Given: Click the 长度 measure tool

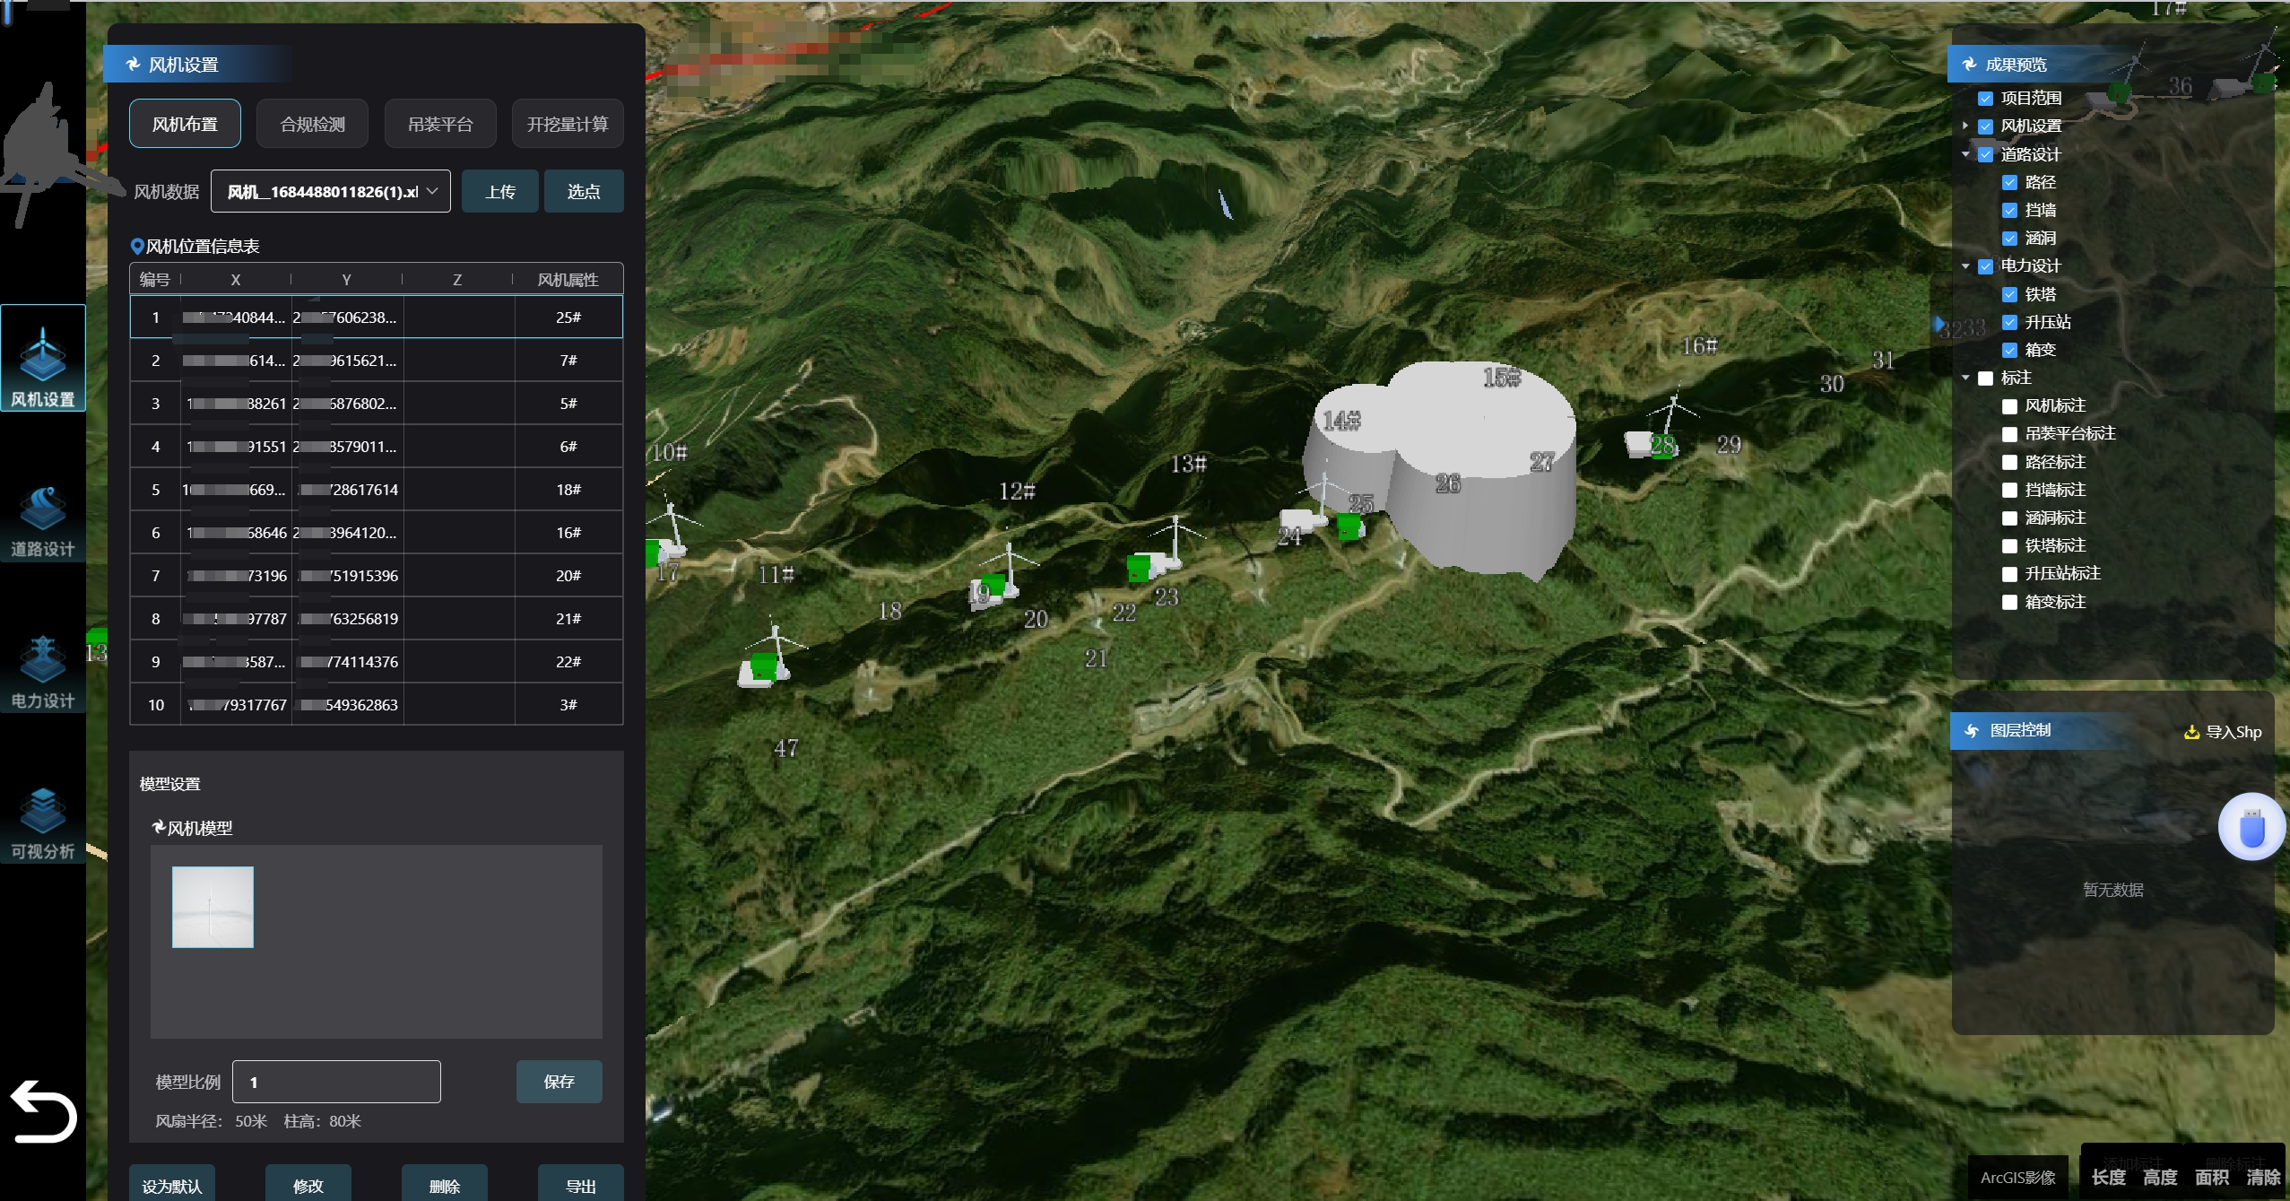Looking at the screenshot, I should [2108, 1177].
